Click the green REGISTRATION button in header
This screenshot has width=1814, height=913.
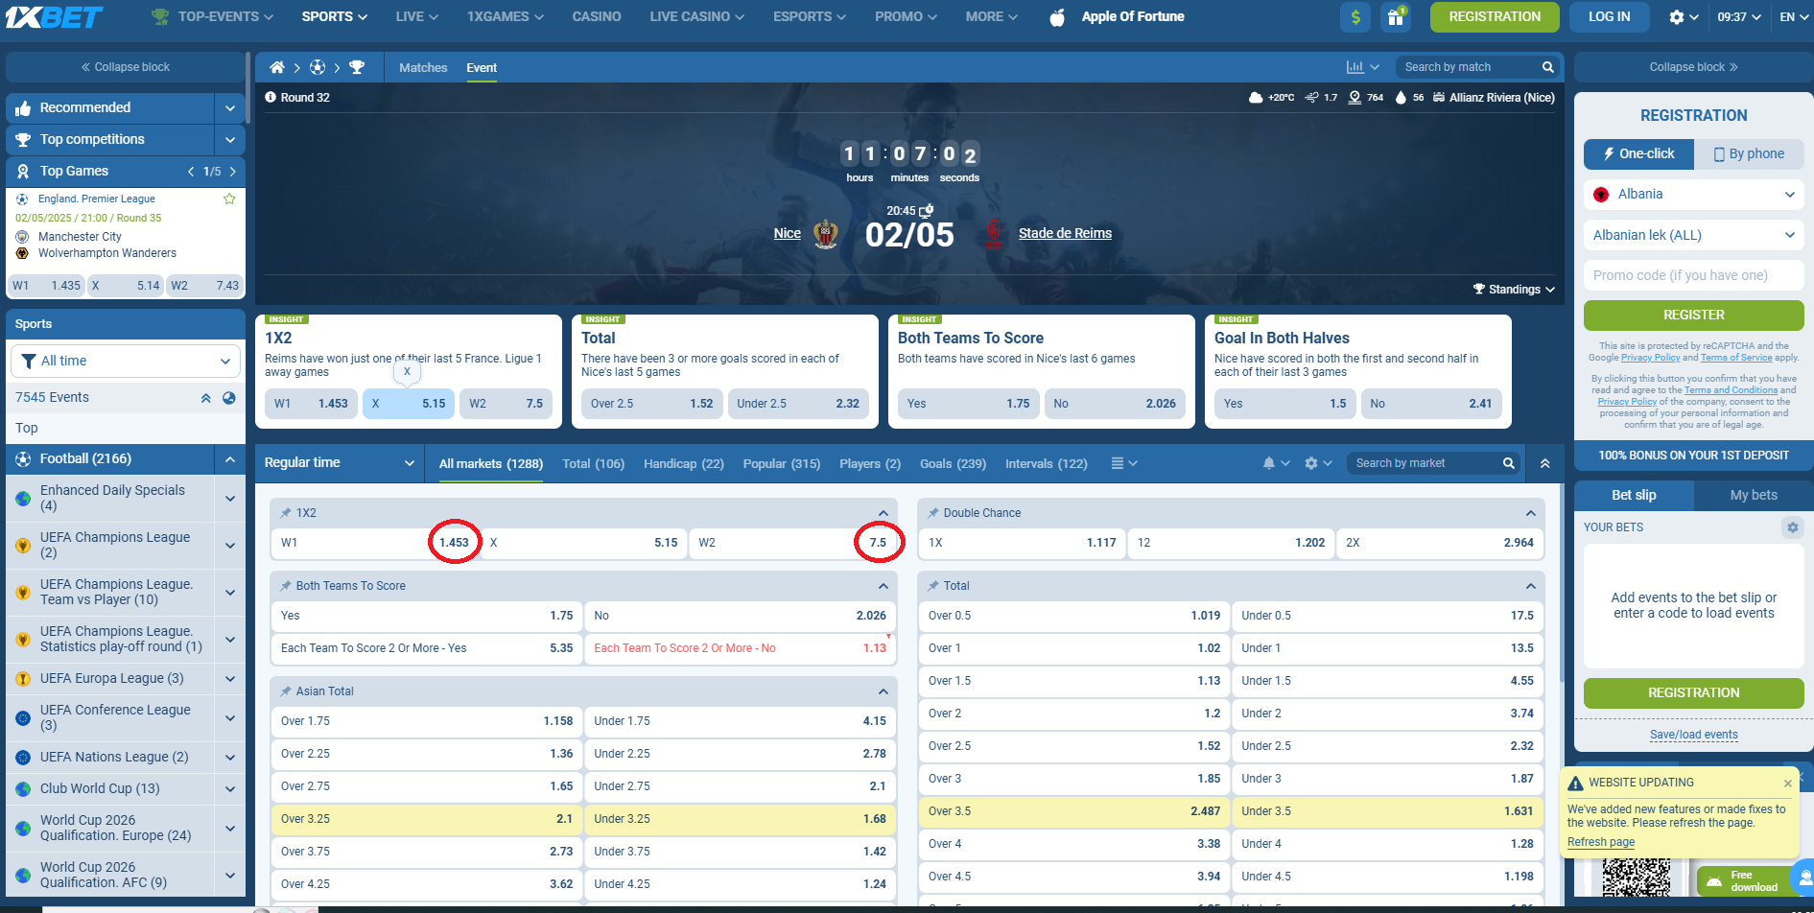pyautogui.click(x=1495, y=17)
